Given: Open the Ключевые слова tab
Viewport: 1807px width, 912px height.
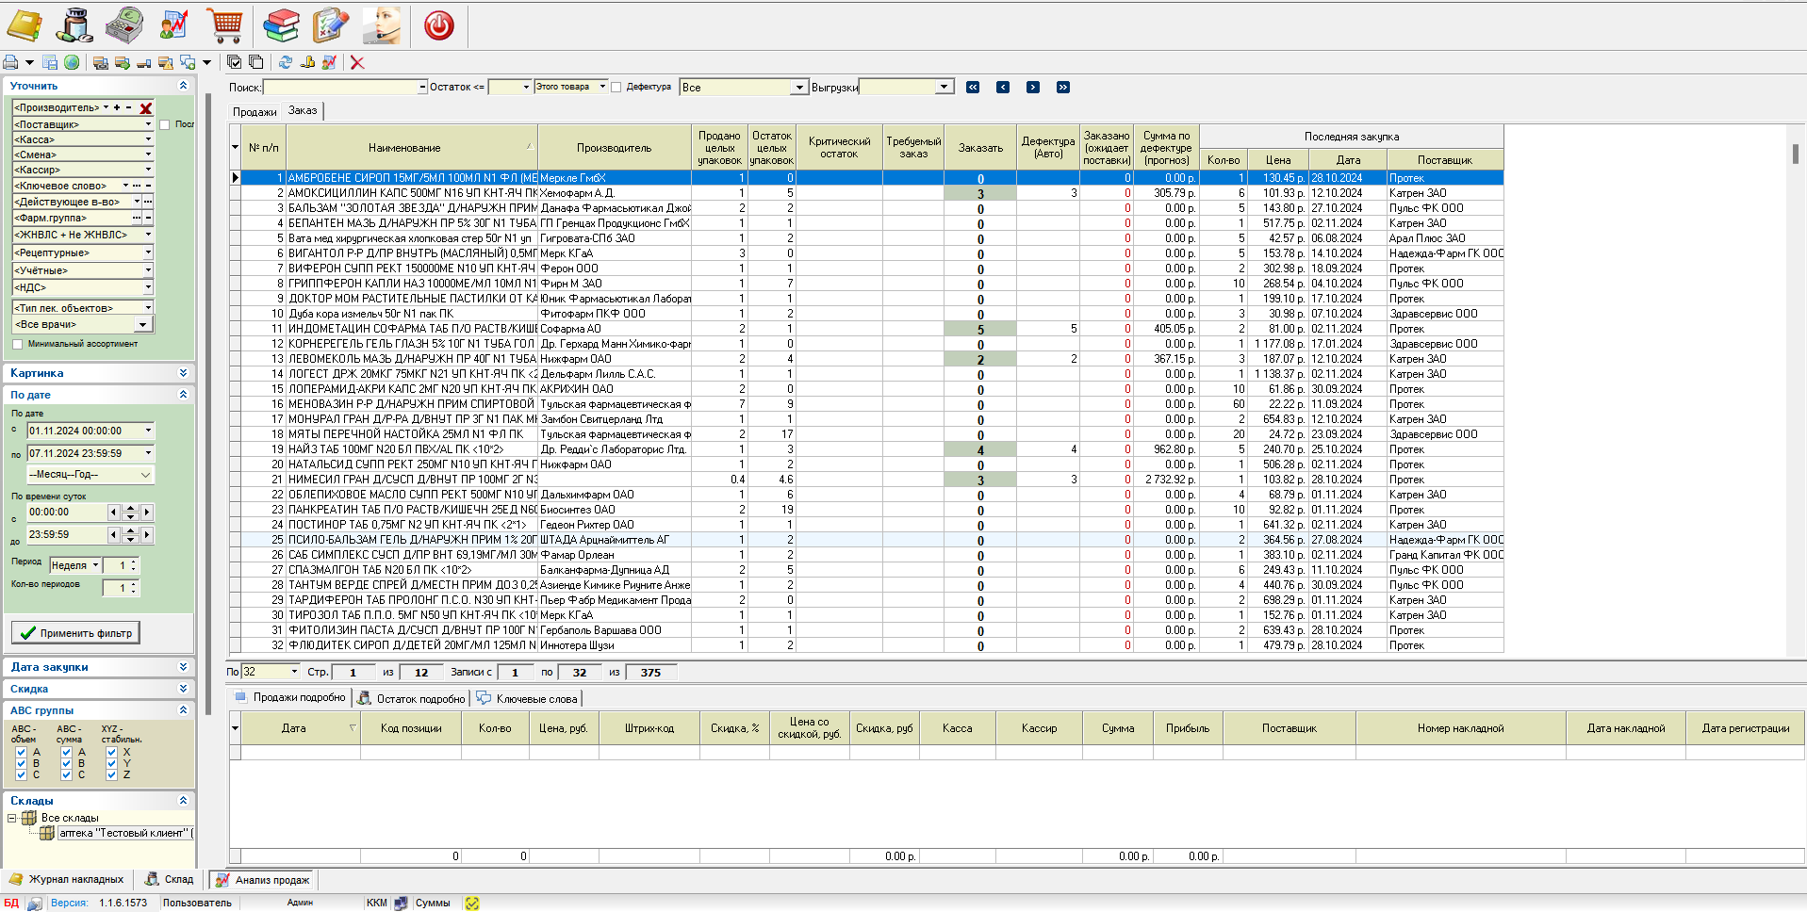Looking at the screenshot, I should 527,698.
